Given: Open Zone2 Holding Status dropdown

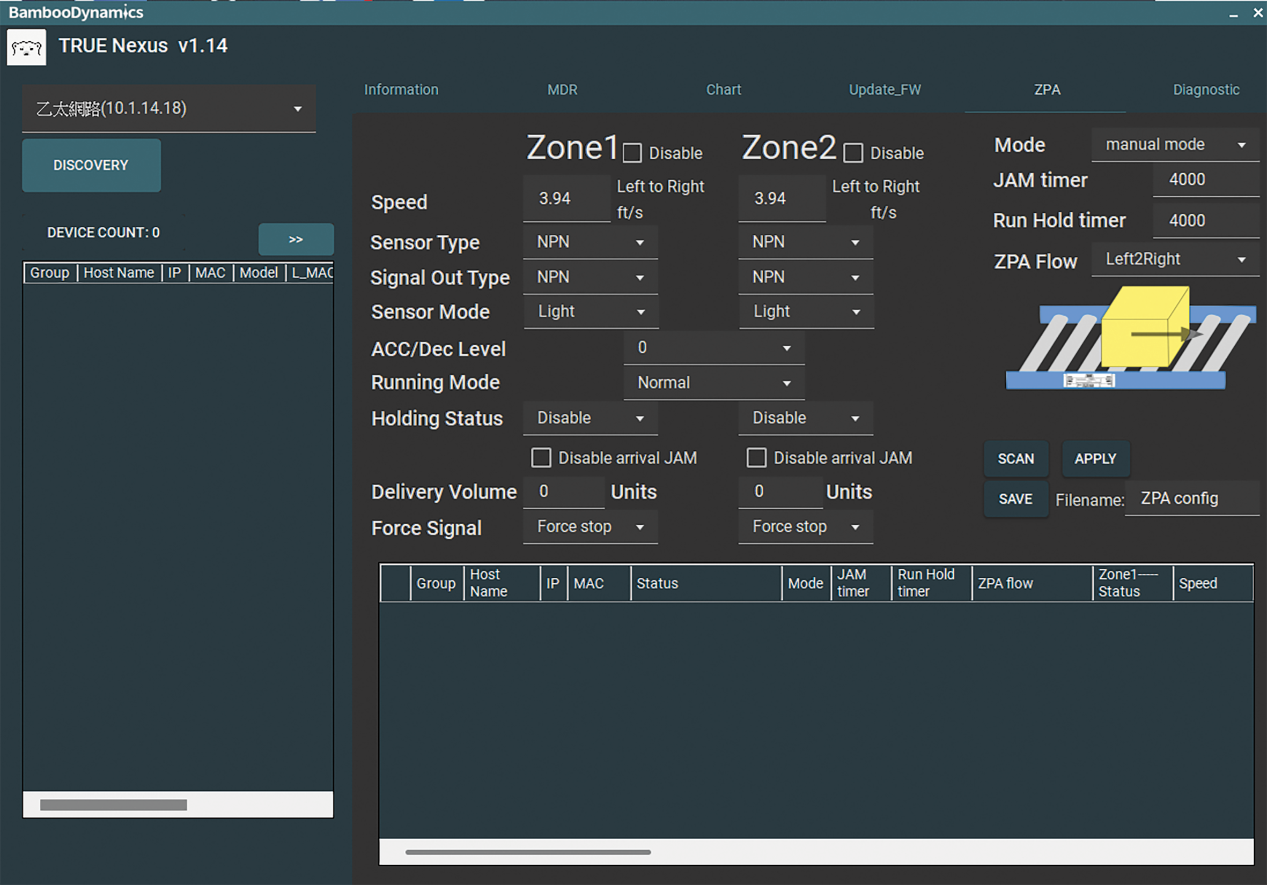Looking at the screenshot, I should [806, 419].
